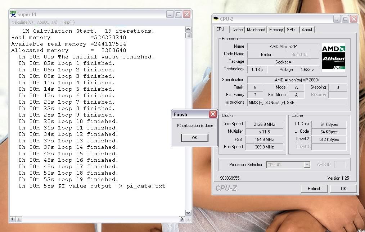The width and height of the screenshot is (365, 232).
Task: Click the CPU-Z title bar icon
Action: click(x=216, y=19)
